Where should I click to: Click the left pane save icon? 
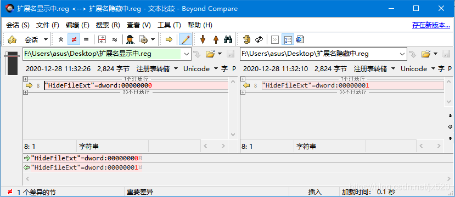tap(230, 54)
